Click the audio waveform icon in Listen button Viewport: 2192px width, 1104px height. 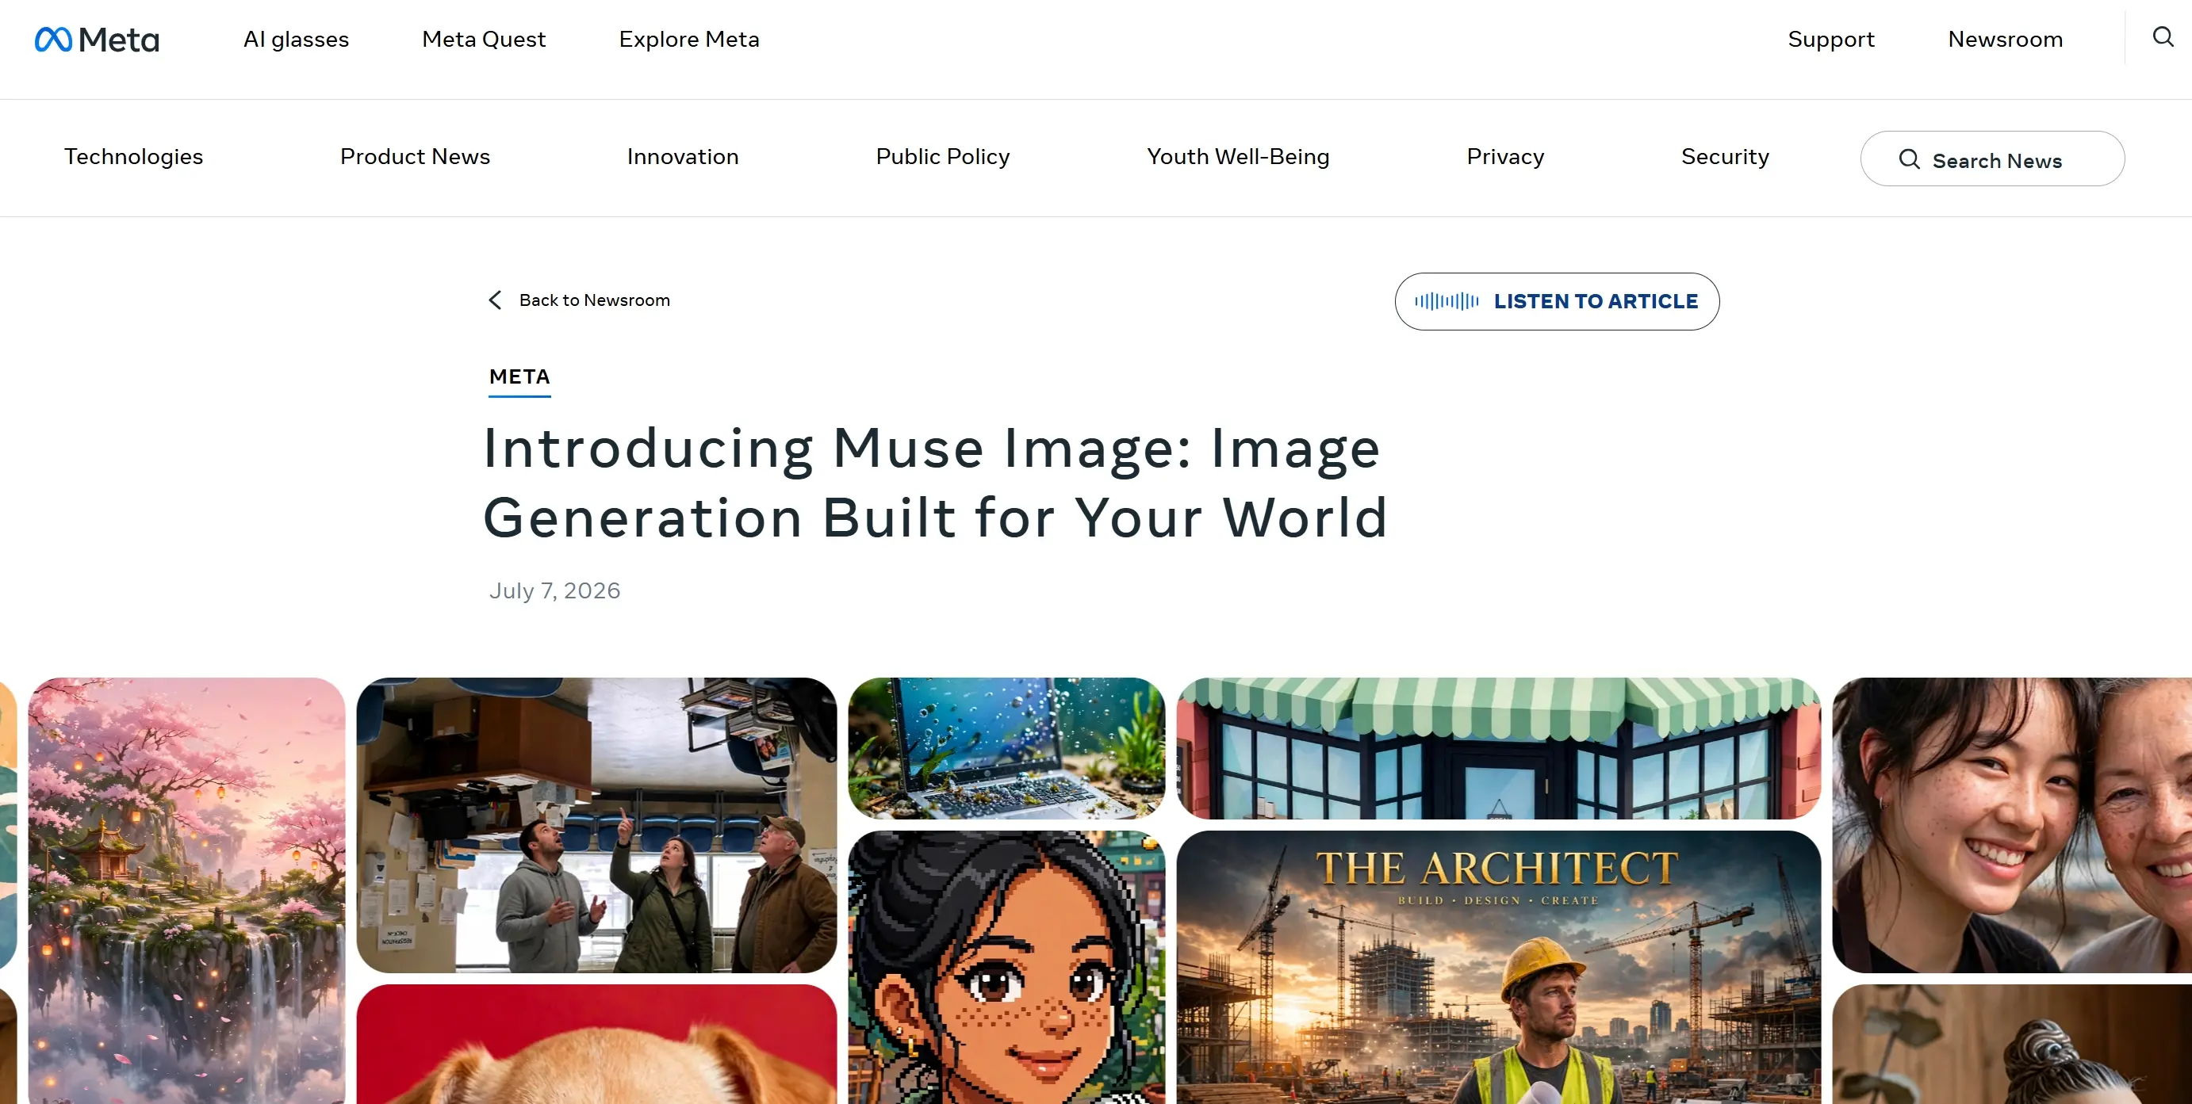pyautogui.click(x=1447, y=301)
